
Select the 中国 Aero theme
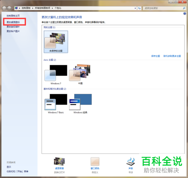click(80, 74)
